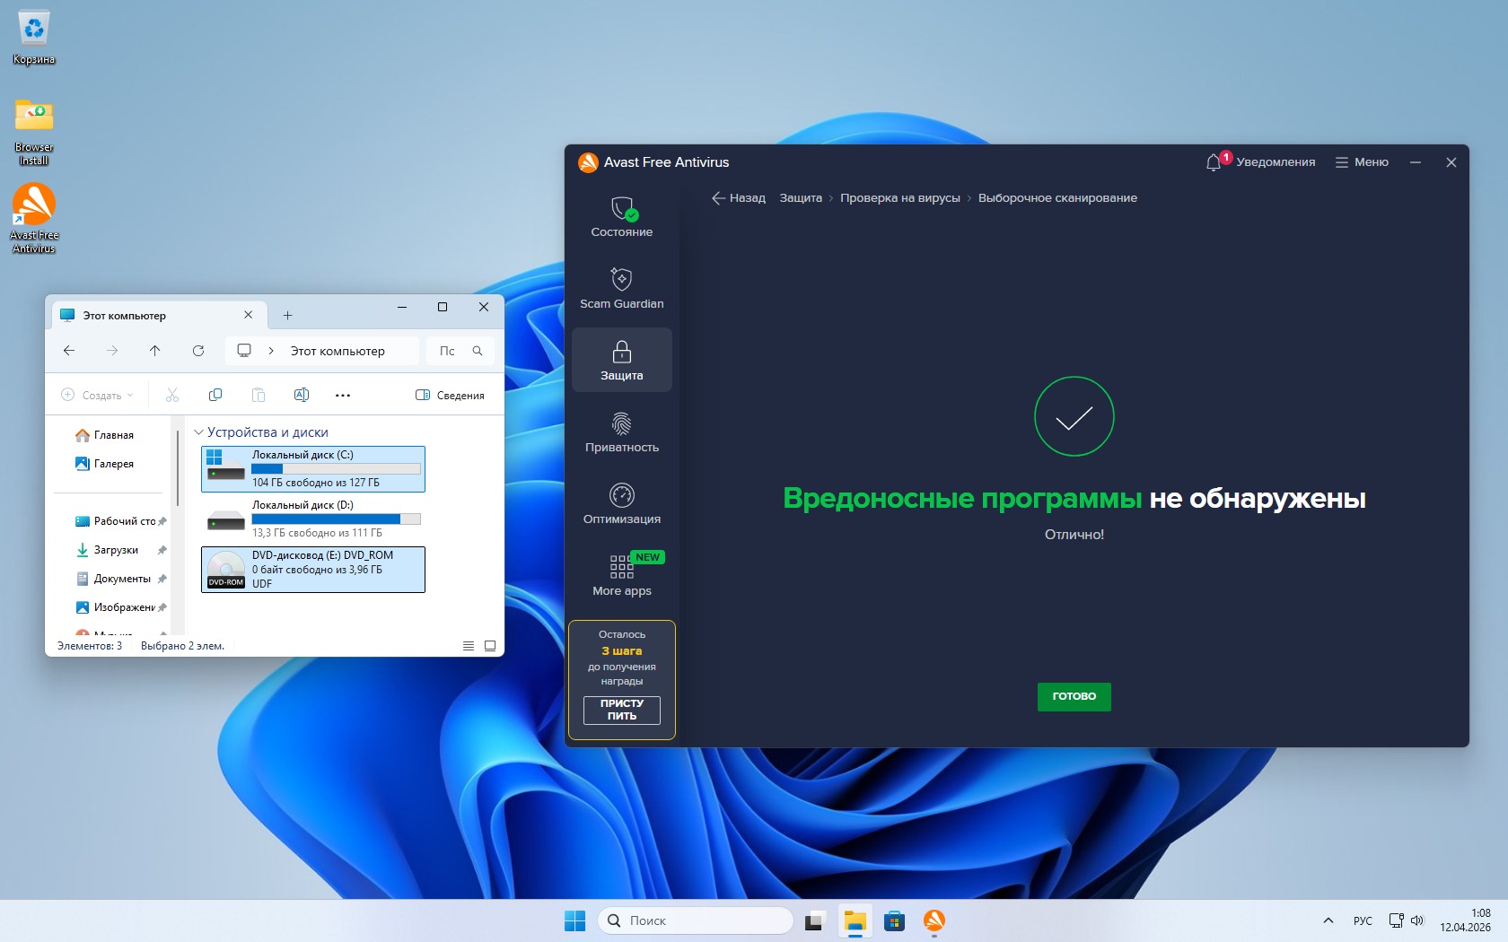This screenshot has height=942, width=1508.
Task: Open the Создать dropdown in Explorer
Action: click(97, 395)
